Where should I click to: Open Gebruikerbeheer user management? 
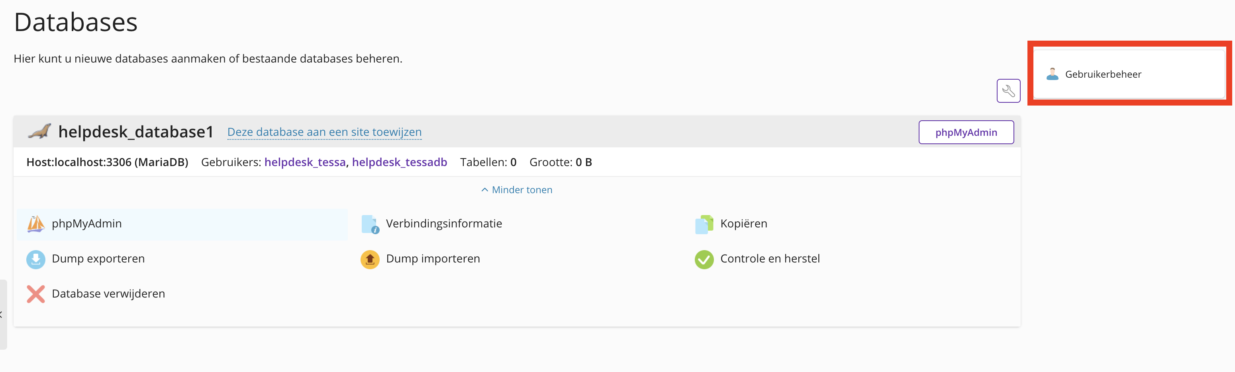[1103, 74]
